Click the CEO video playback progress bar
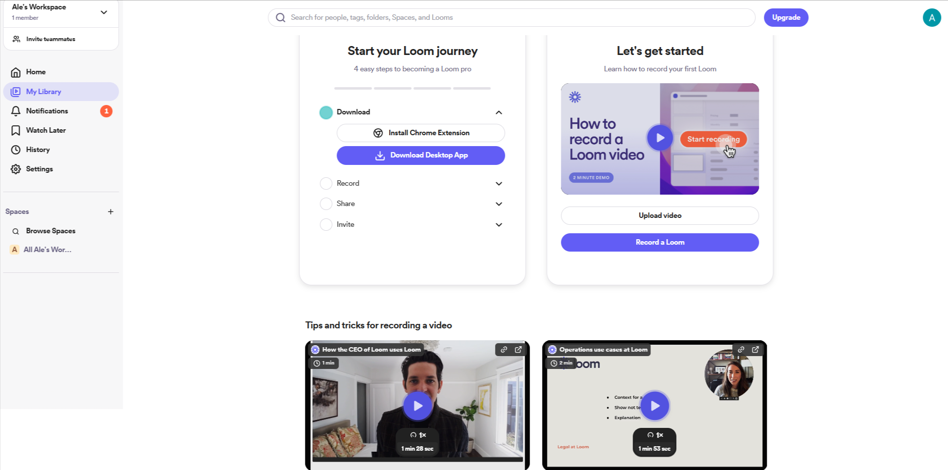This screenshot has height=470, width=948. tap(418, 460)
